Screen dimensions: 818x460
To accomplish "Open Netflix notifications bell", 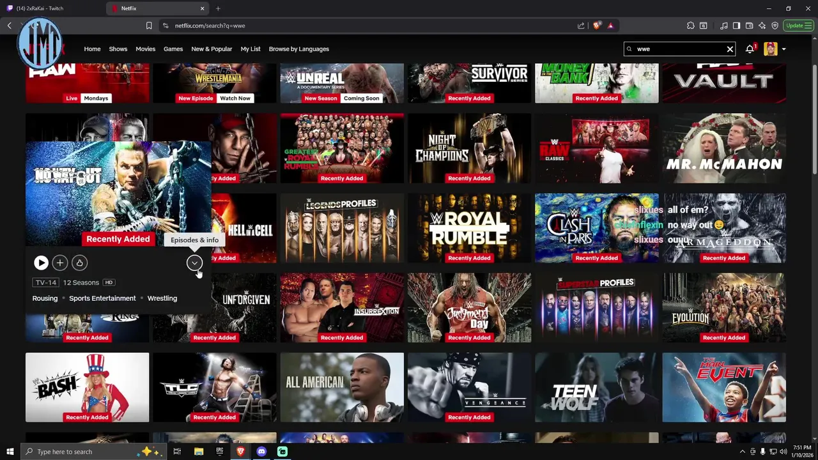I will 750,49.
